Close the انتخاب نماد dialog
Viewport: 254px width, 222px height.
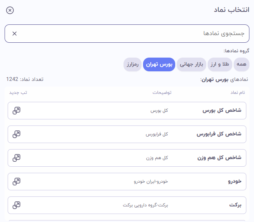click(x=10, y=10)
